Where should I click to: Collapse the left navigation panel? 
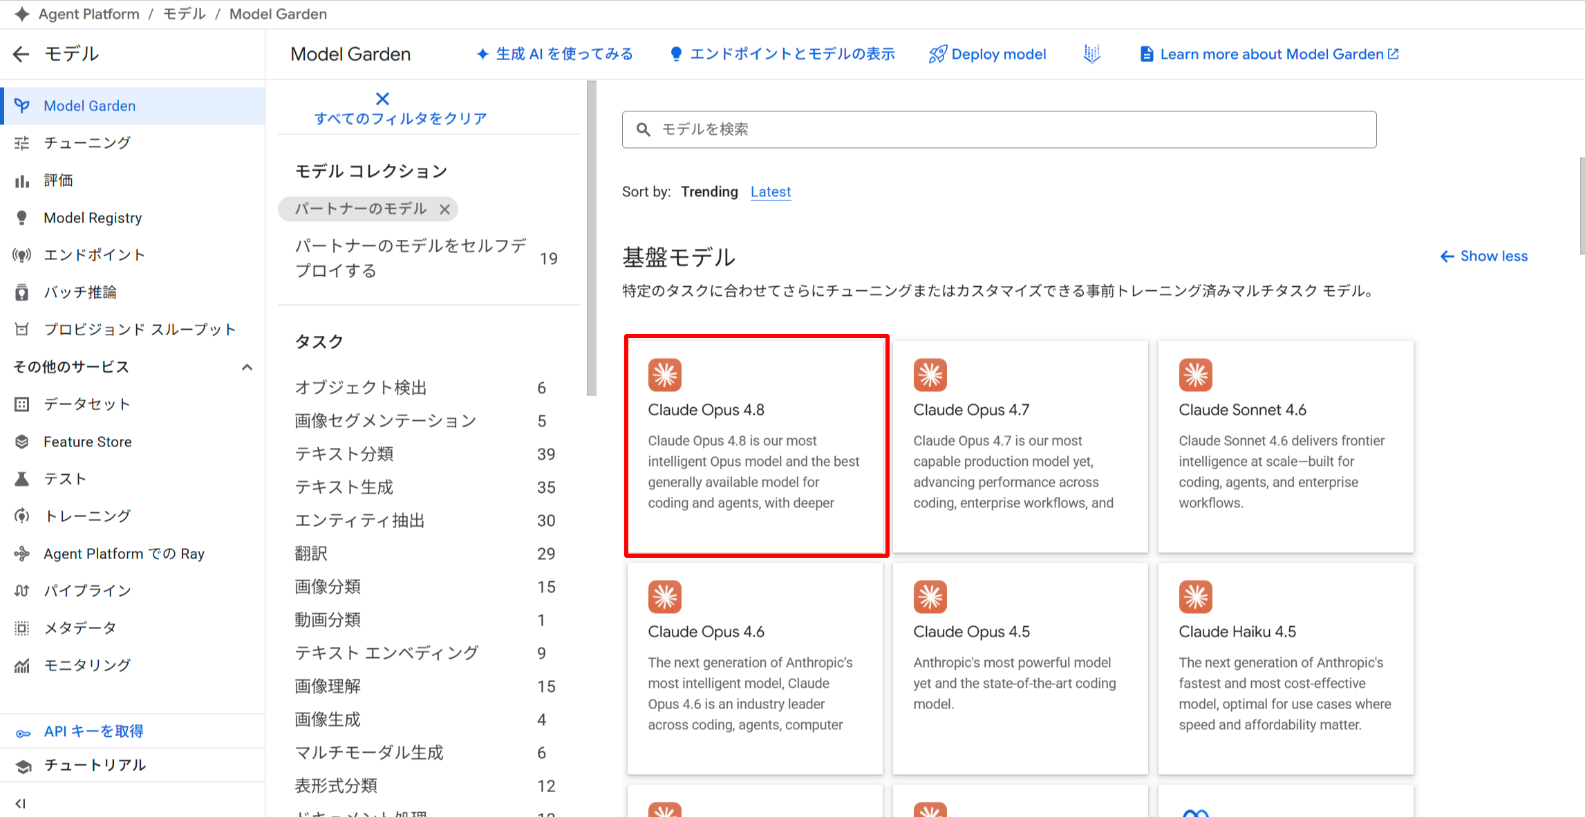(x=21, y=803)
